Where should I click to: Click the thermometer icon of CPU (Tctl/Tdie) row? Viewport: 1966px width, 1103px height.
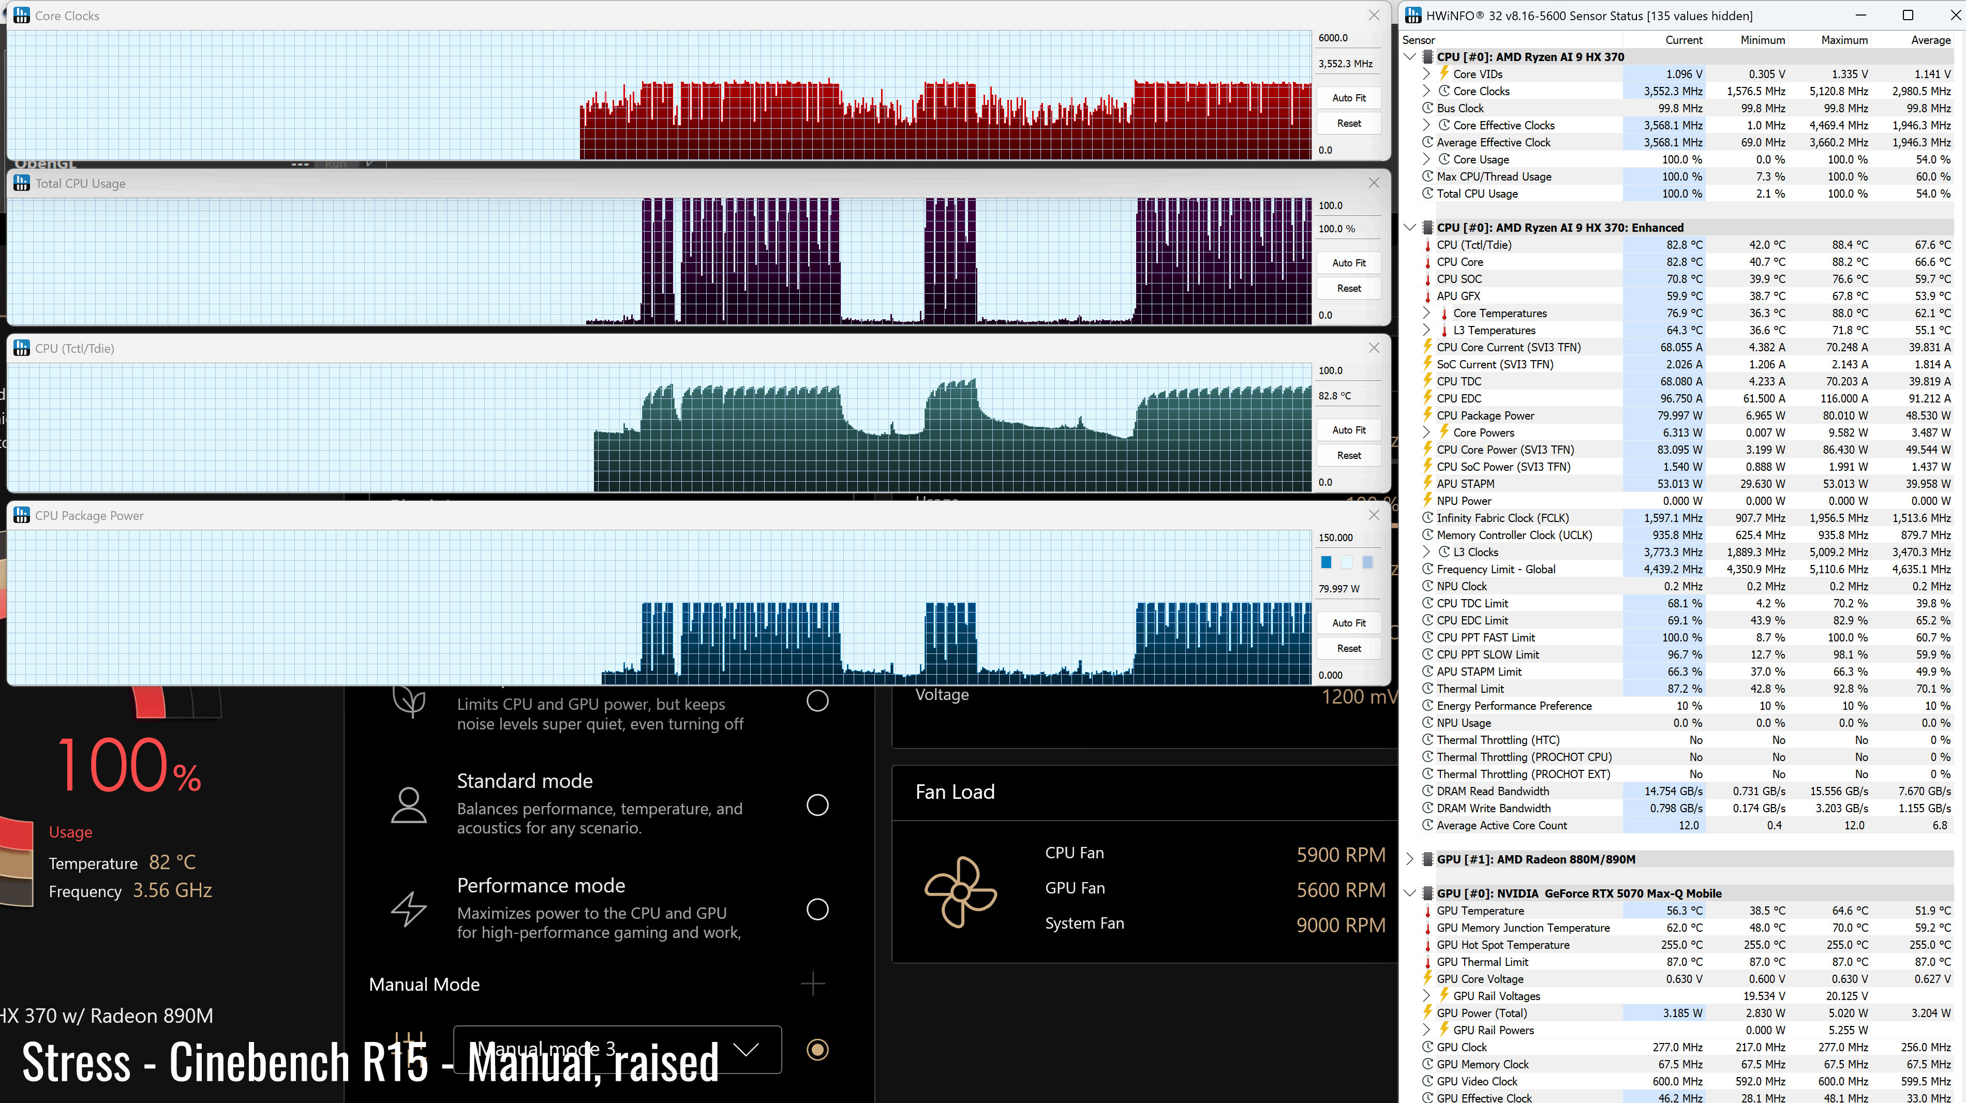1427,245
